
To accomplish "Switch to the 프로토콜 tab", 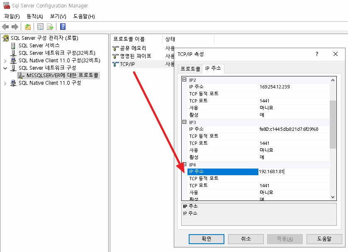I will (190, 69).
